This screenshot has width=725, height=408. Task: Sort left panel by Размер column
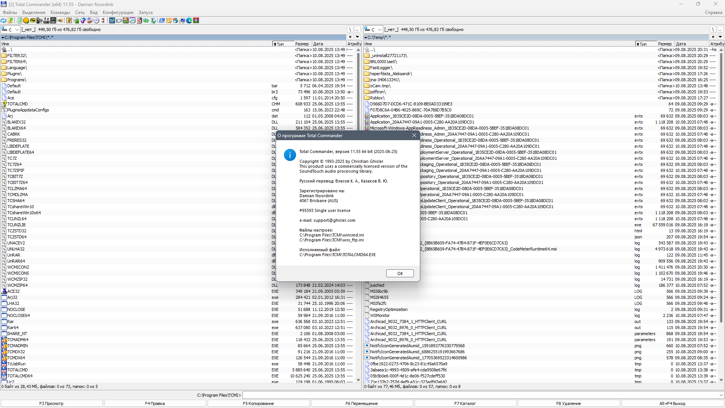[x=302, y=44]
